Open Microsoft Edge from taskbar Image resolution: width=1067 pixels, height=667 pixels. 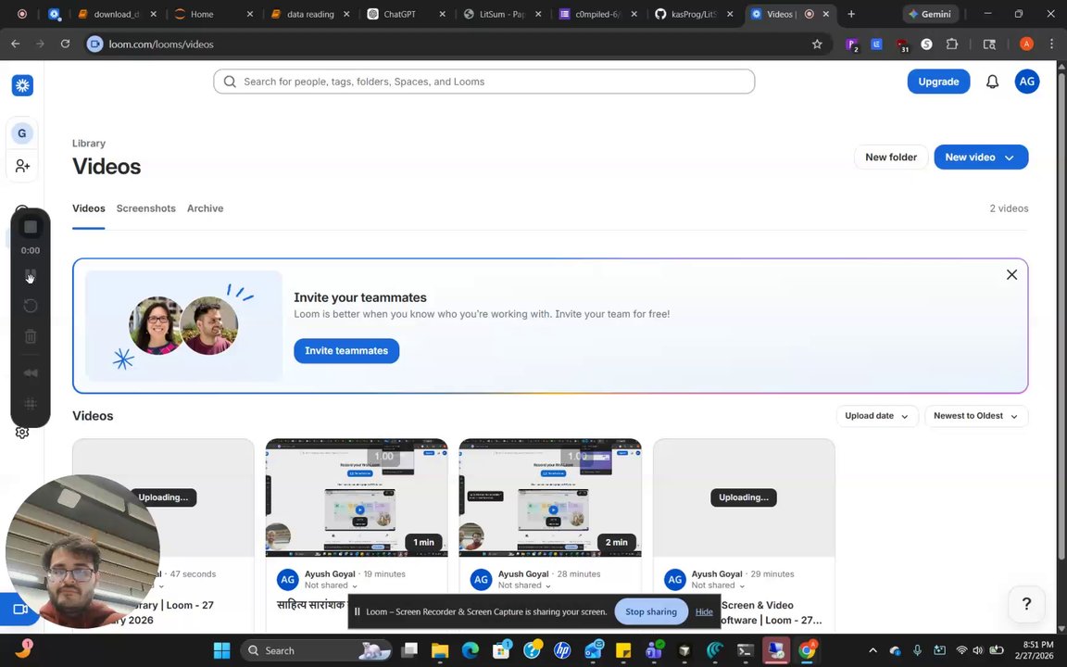pyautogui.click(x=471, y=650)
